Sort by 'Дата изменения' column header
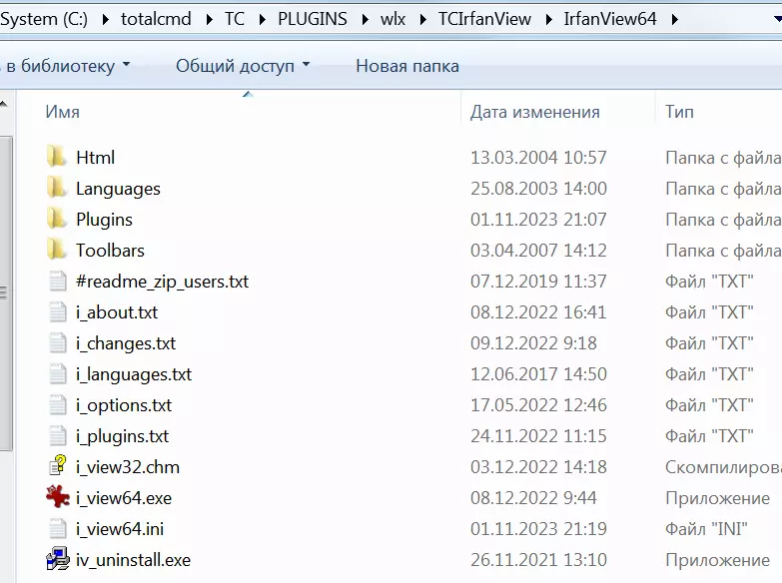The image size is (782, 583). [534, 112]
